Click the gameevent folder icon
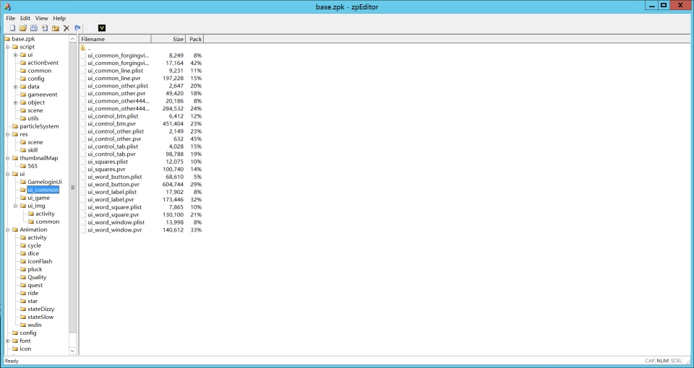This screenshot has height=368, width=694. (23, 95)
